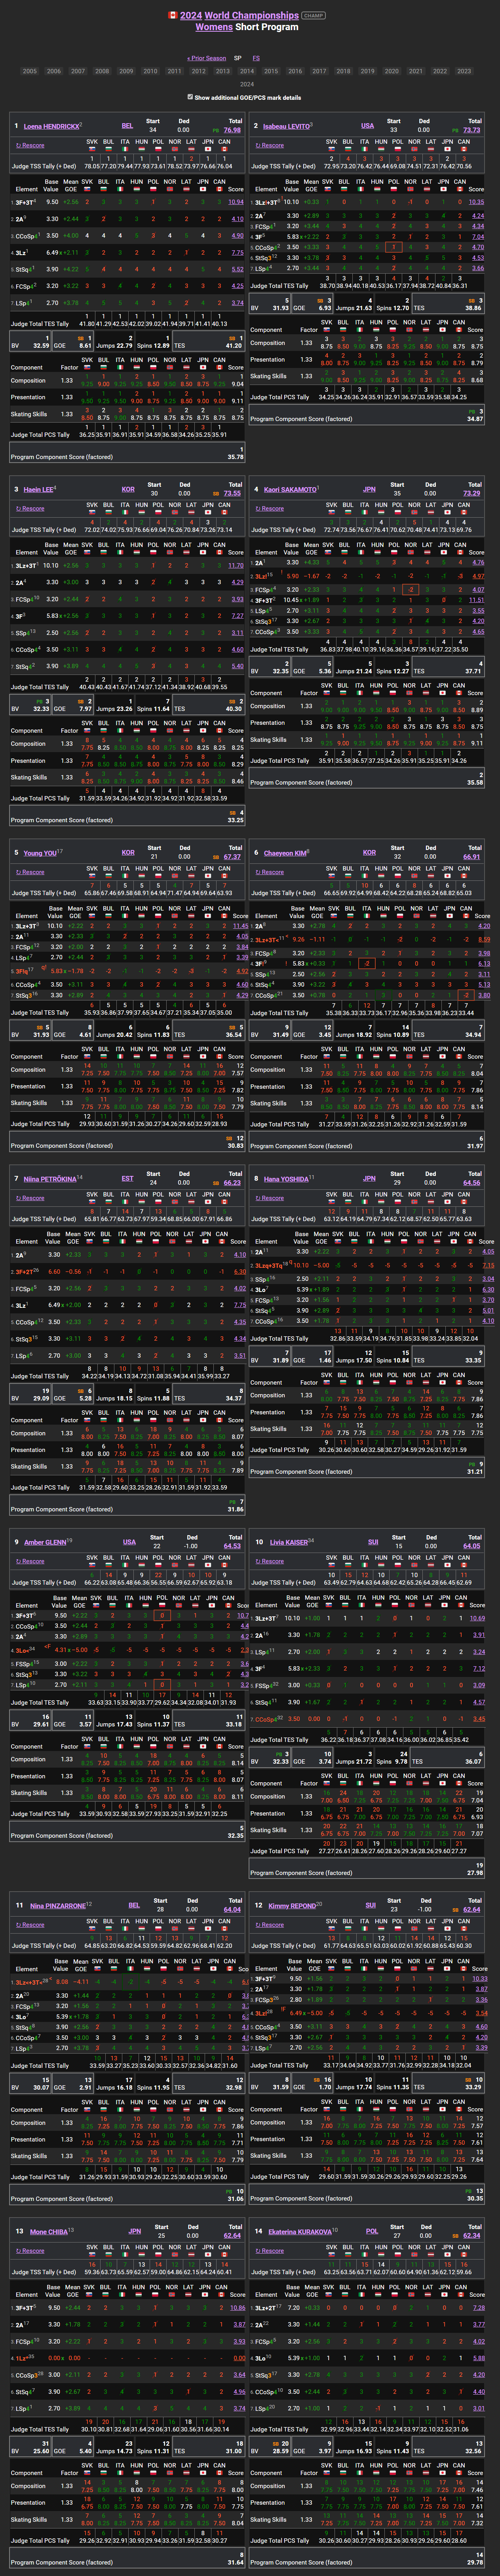Select the 2019 season tab
Screen dimensions: 500x2576
pyautogui.click(x=367, y=71)
